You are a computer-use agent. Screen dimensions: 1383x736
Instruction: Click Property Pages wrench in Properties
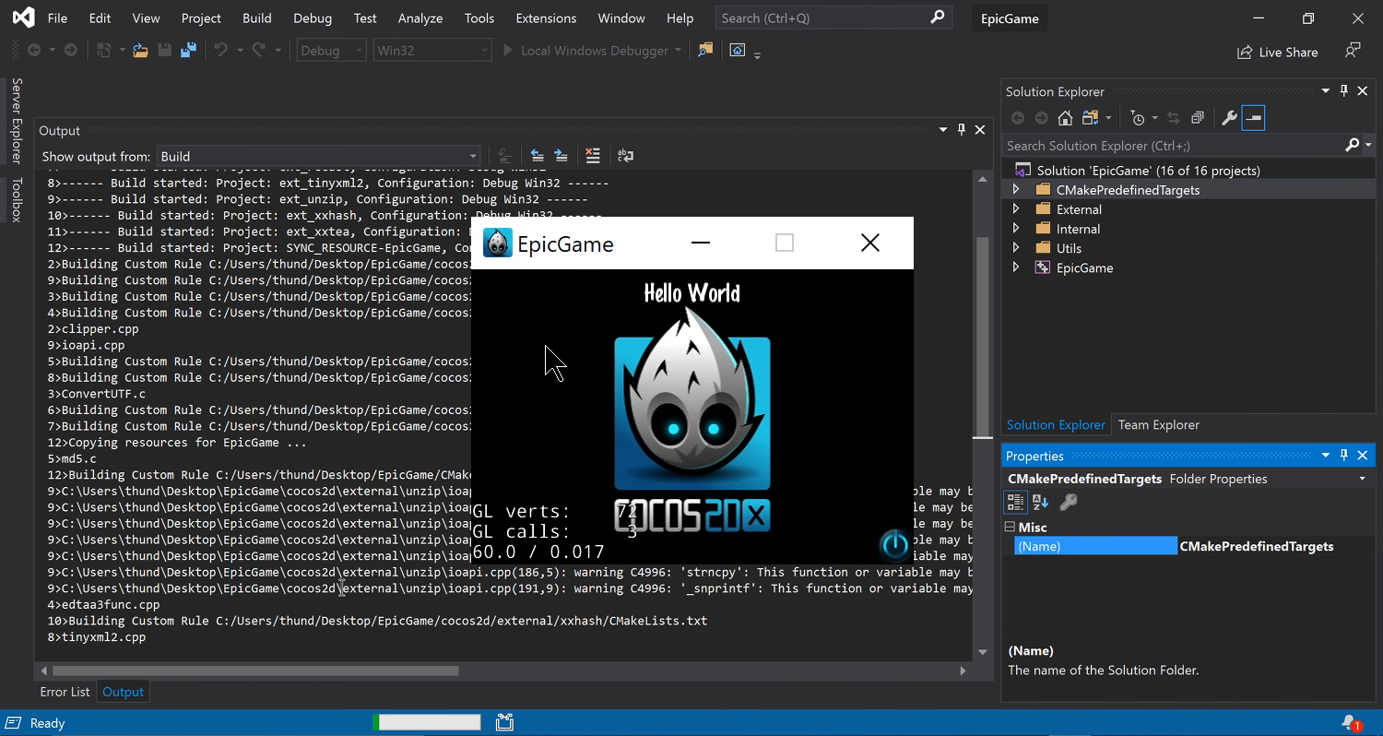click(x=1069, y=502)
